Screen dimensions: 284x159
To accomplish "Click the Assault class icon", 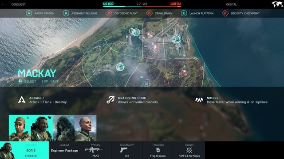I will (22, 100).
